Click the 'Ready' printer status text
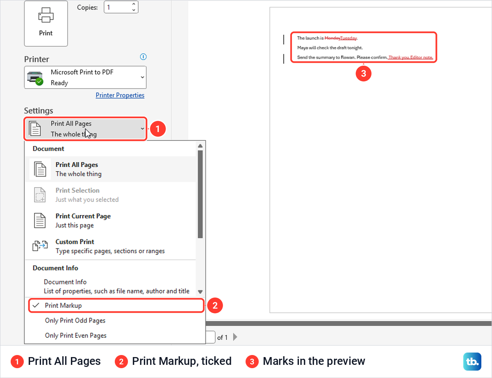 point(59,83)
